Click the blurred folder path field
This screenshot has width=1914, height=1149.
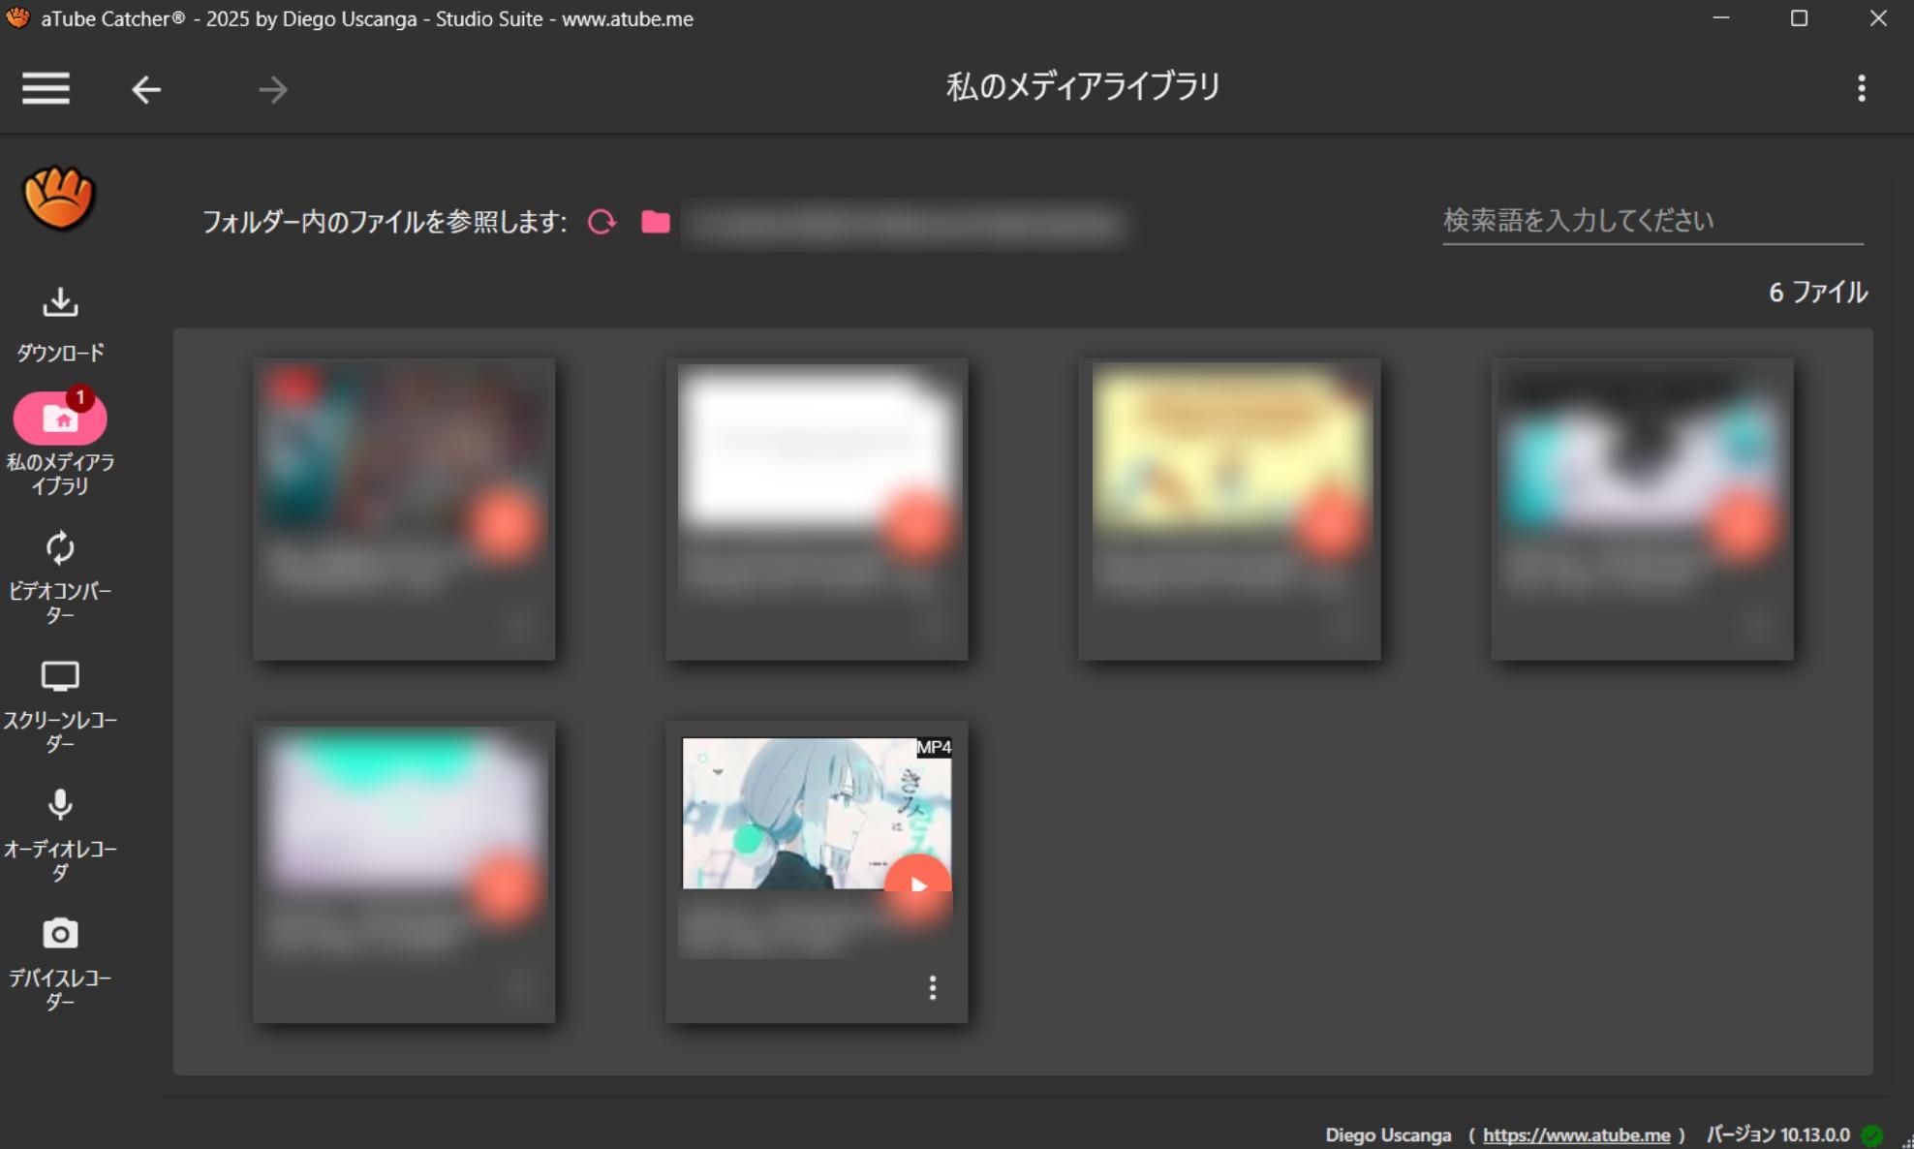[x=904, y=225]
